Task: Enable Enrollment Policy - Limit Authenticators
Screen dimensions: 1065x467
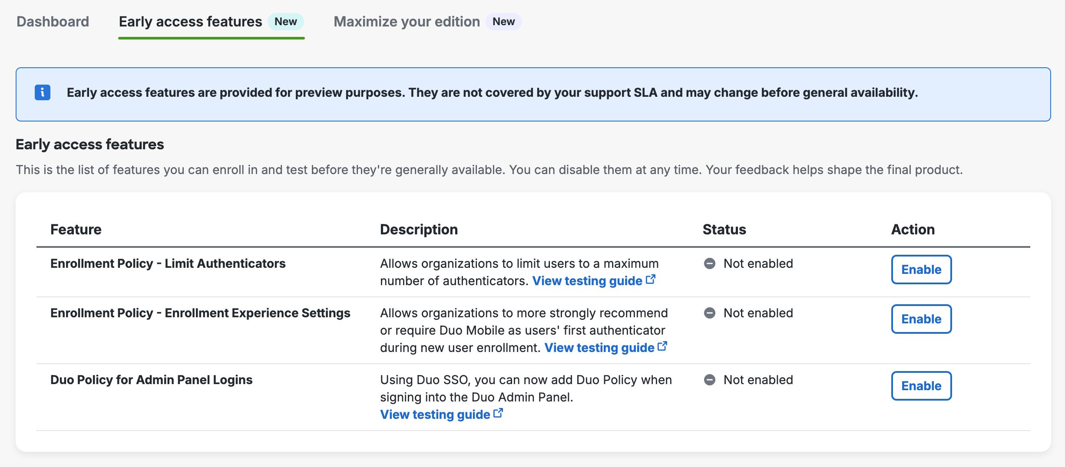Action: (921, 270)
